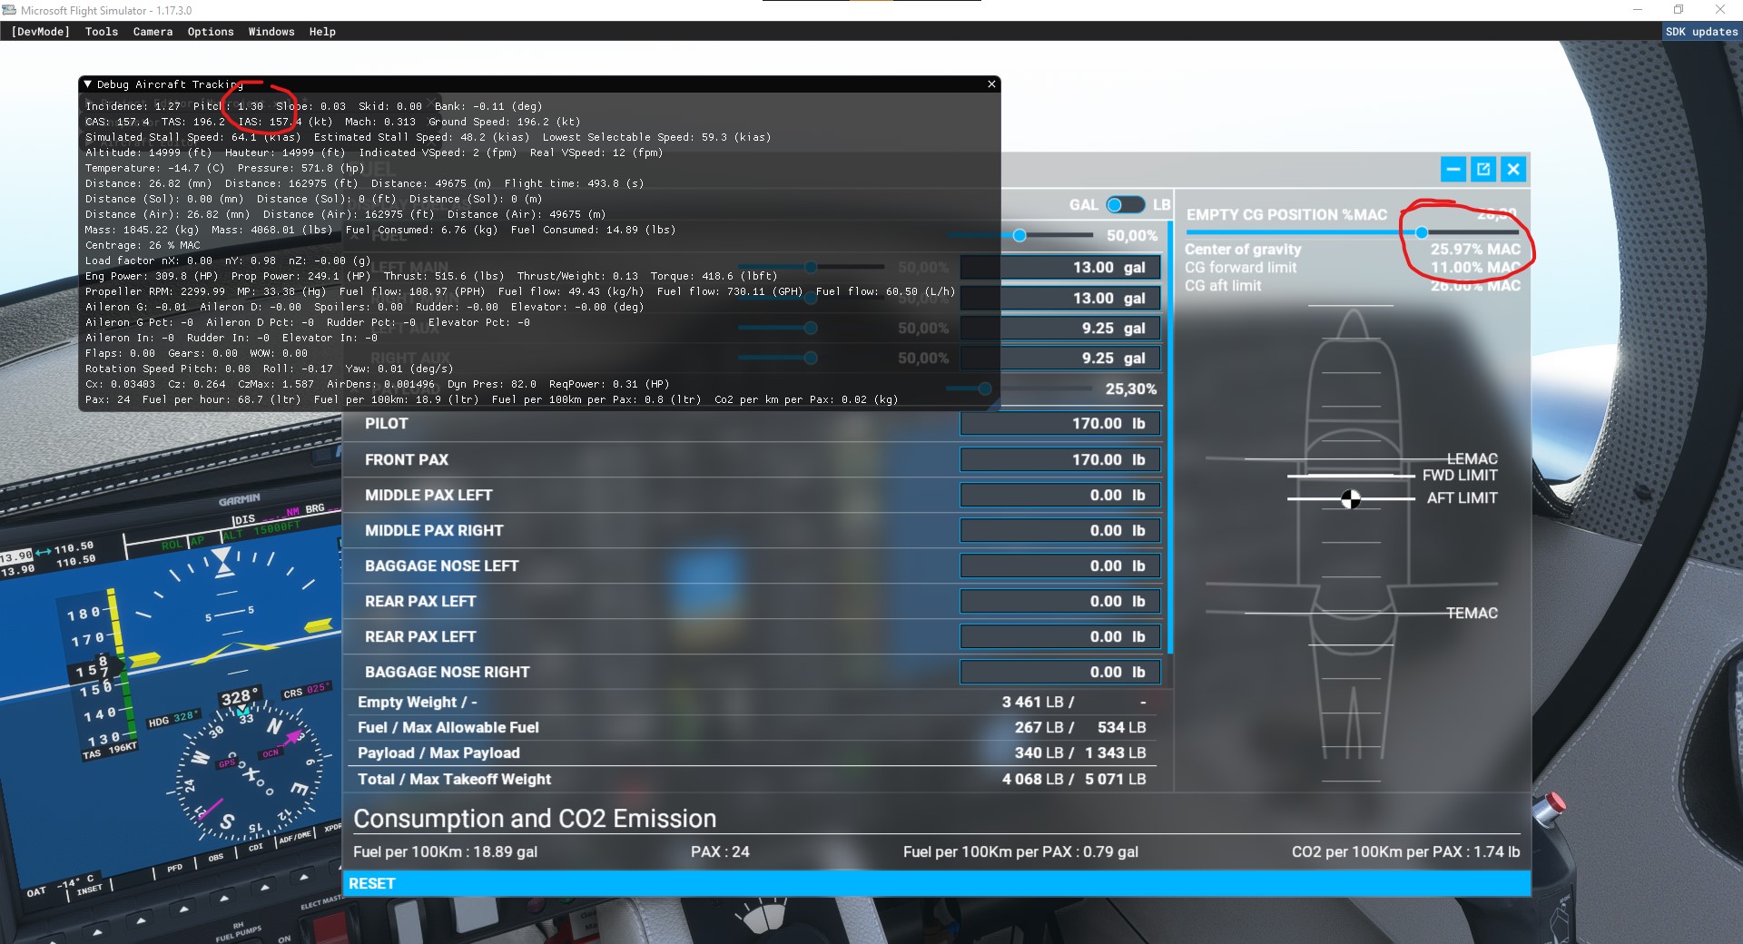Click the BAGGAGE NOSE RIGHT weight field
Screen dimensions: 1743x944
coord(1059,673)
